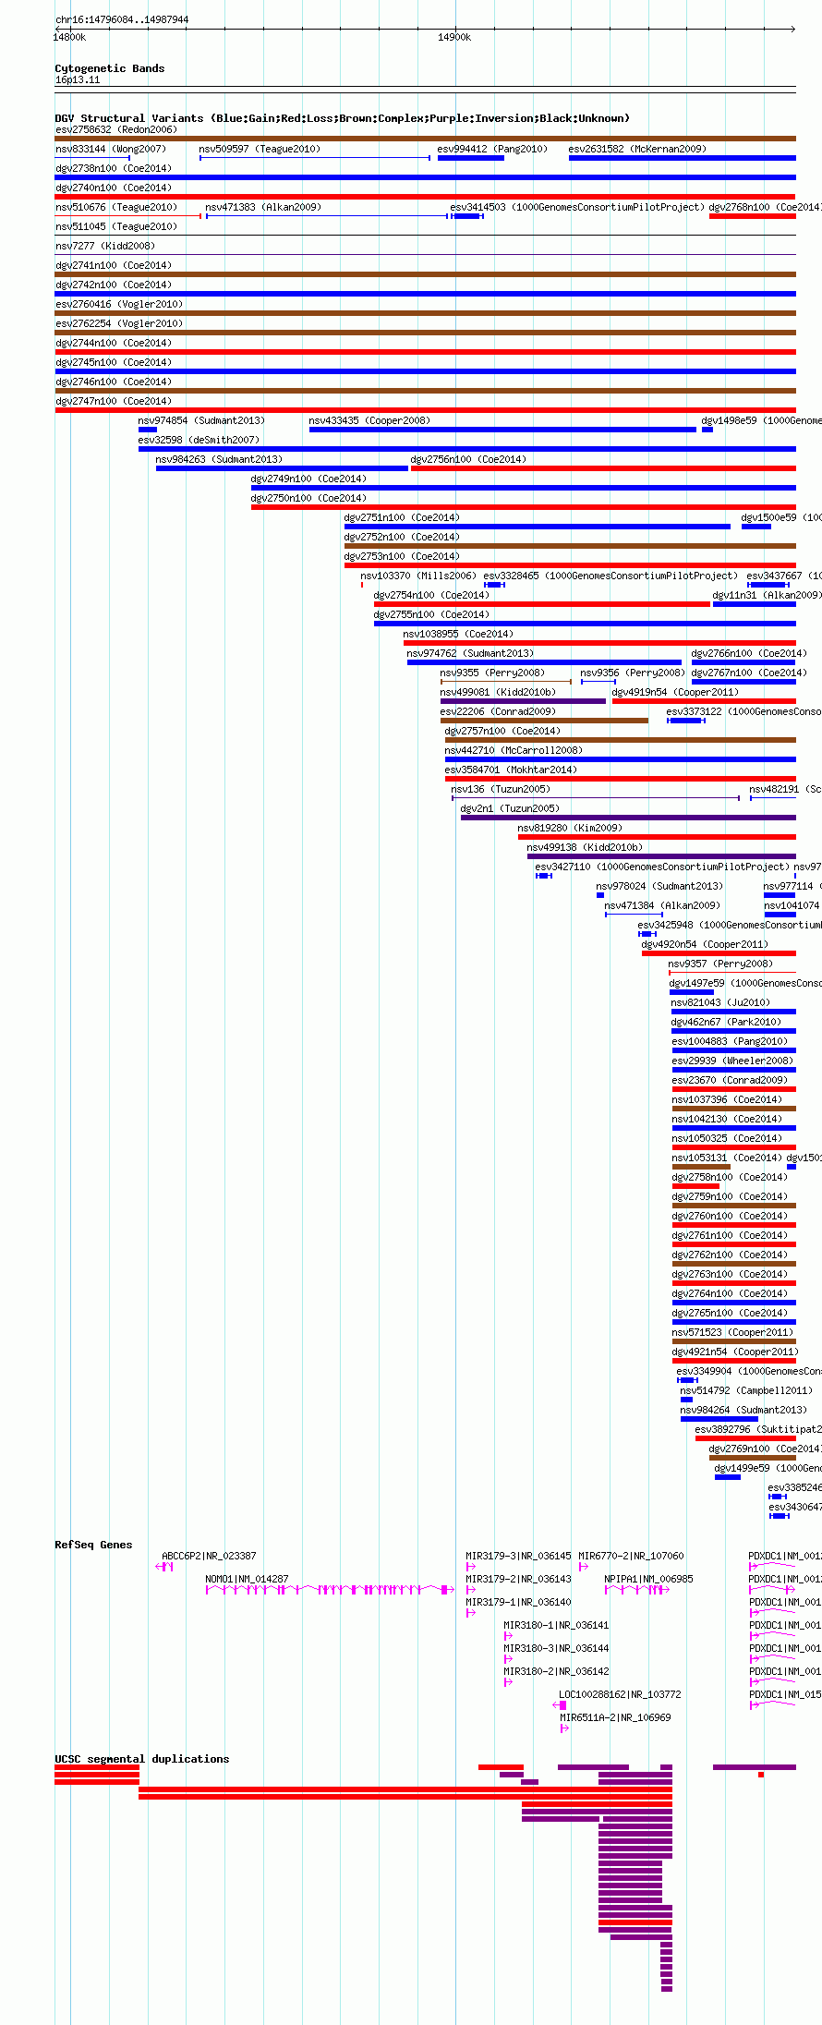Select the 16p13.11 cytogenetic band
Image resolution: width=822 pixels, height=2025 pixels.
tap(425, 88)
